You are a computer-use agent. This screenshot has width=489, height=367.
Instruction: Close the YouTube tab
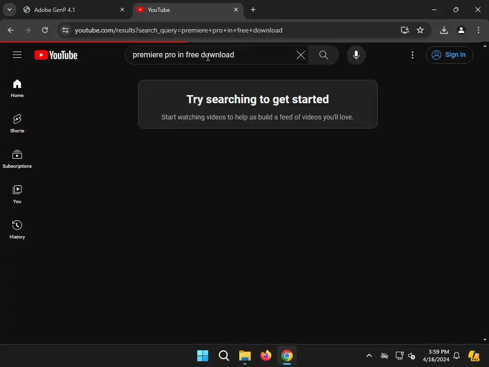236,10
